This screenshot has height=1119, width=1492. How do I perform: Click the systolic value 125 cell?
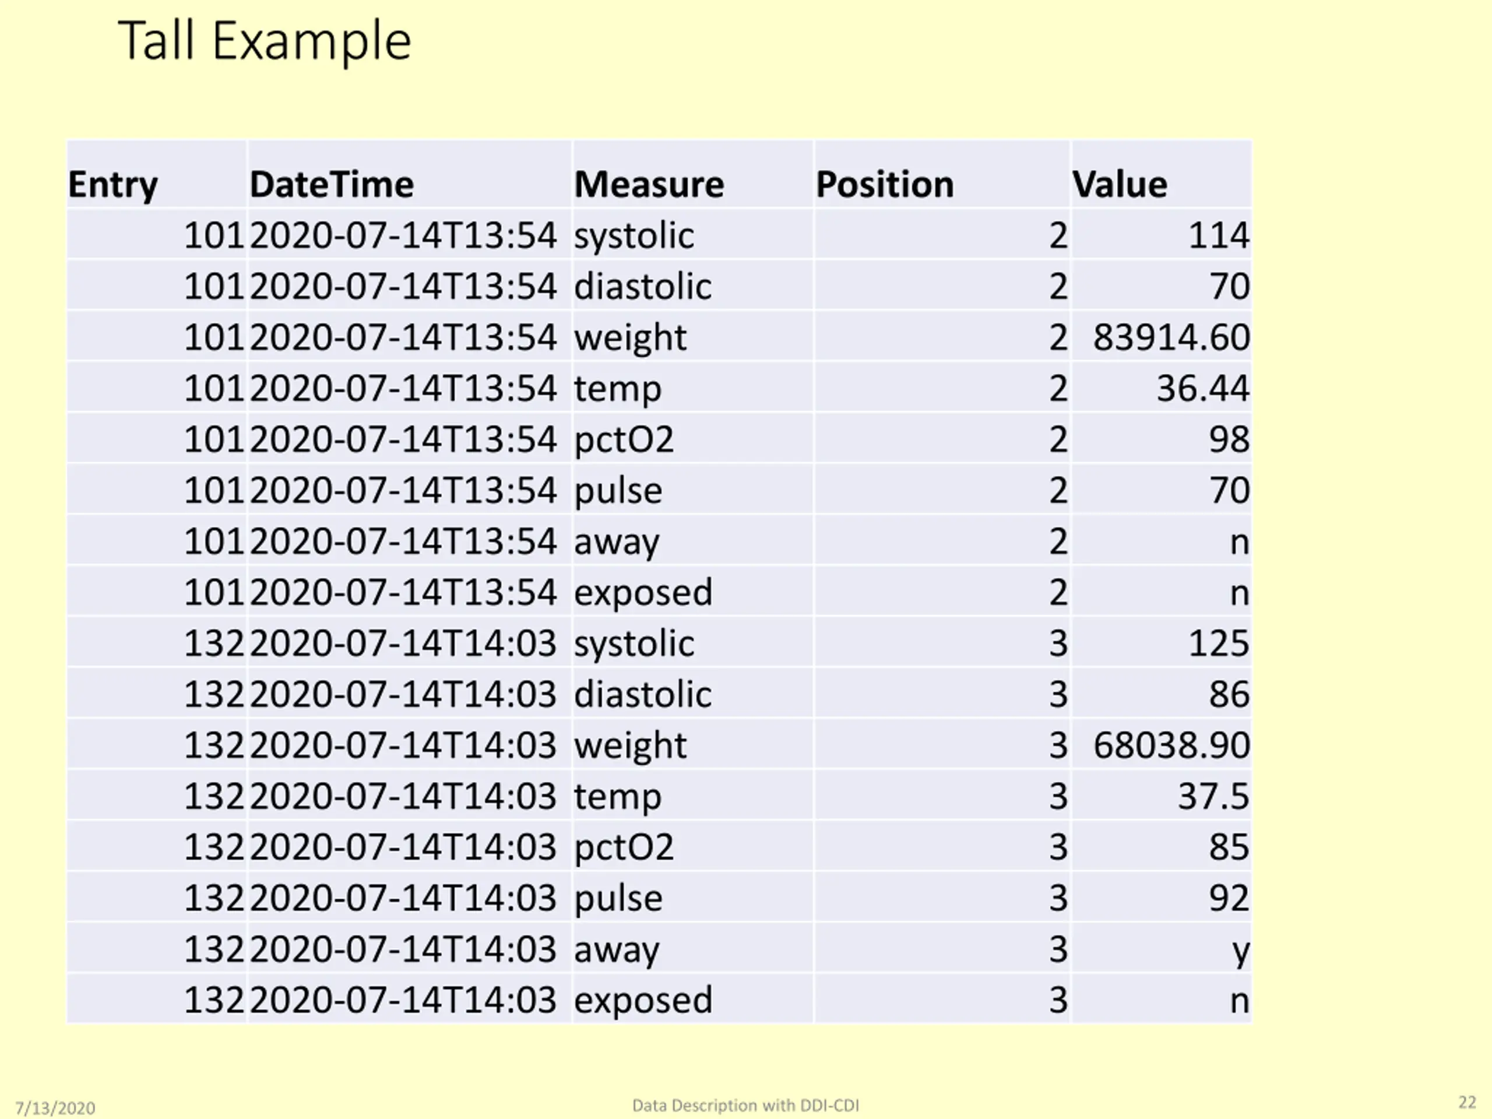[x=1162, y=643]
